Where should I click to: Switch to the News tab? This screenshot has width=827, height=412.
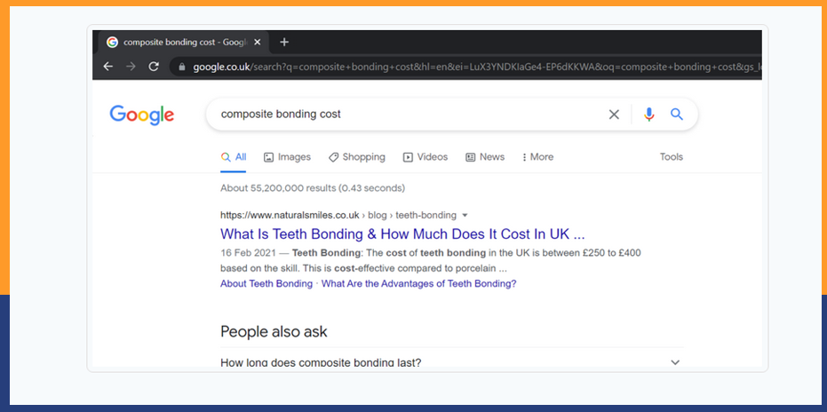coord(485,157)
